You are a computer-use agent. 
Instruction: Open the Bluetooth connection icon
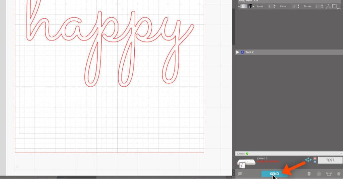pos(319,174)
